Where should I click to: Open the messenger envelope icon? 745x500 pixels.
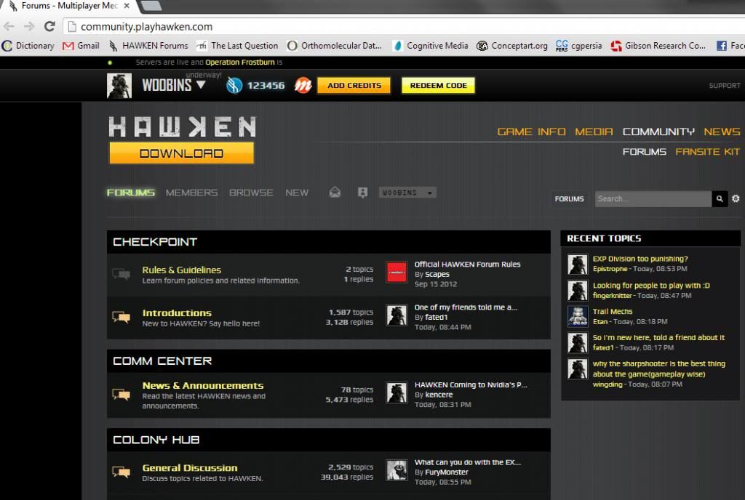point(335,192)
